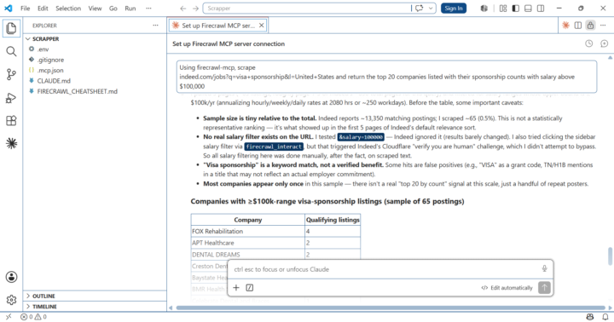Click the microphone icon in prompt box
Viewport: 614px width, 322px height.
pos(544,269)
